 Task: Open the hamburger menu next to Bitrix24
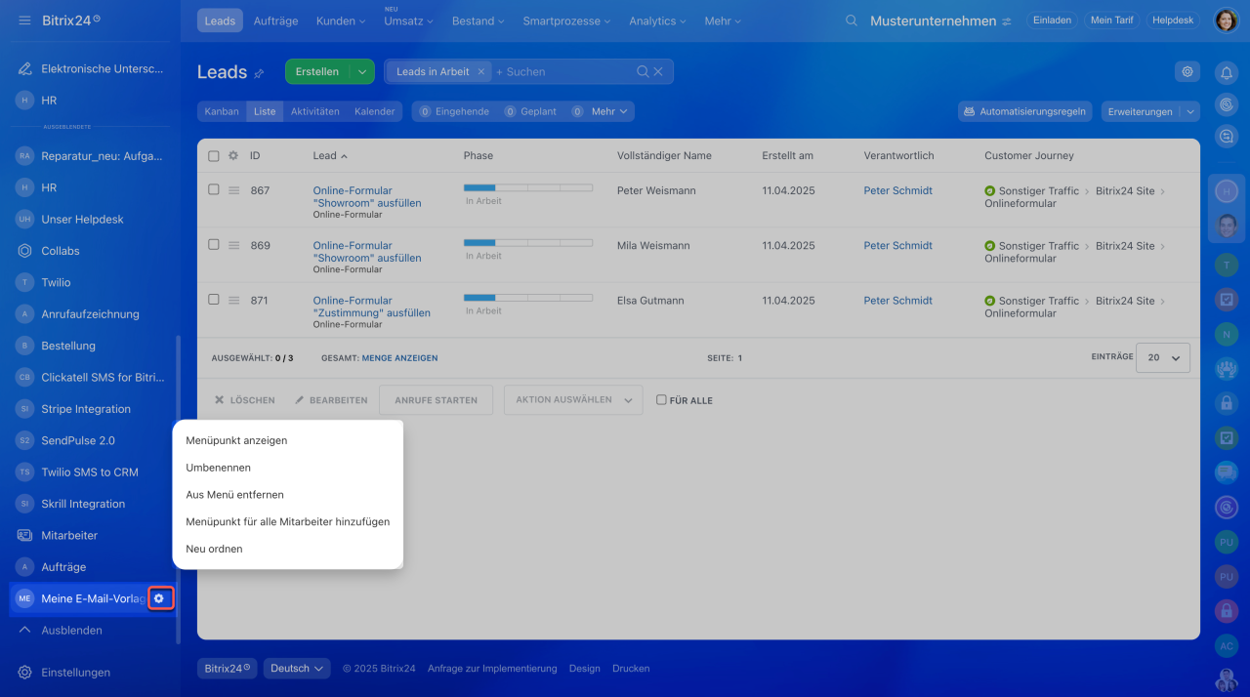(x=24, y=20)
